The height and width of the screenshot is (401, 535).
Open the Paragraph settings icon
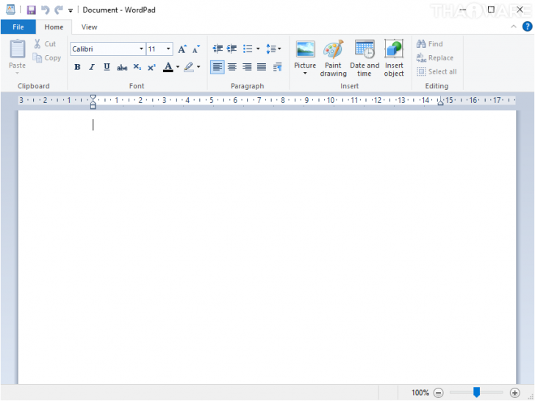(277, 67)
